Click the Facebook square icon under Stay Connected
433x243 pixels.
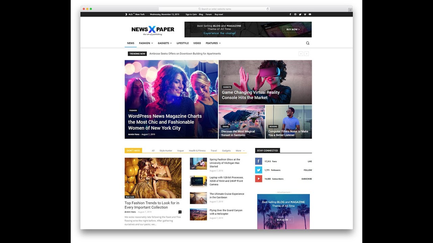click(258, 161)
